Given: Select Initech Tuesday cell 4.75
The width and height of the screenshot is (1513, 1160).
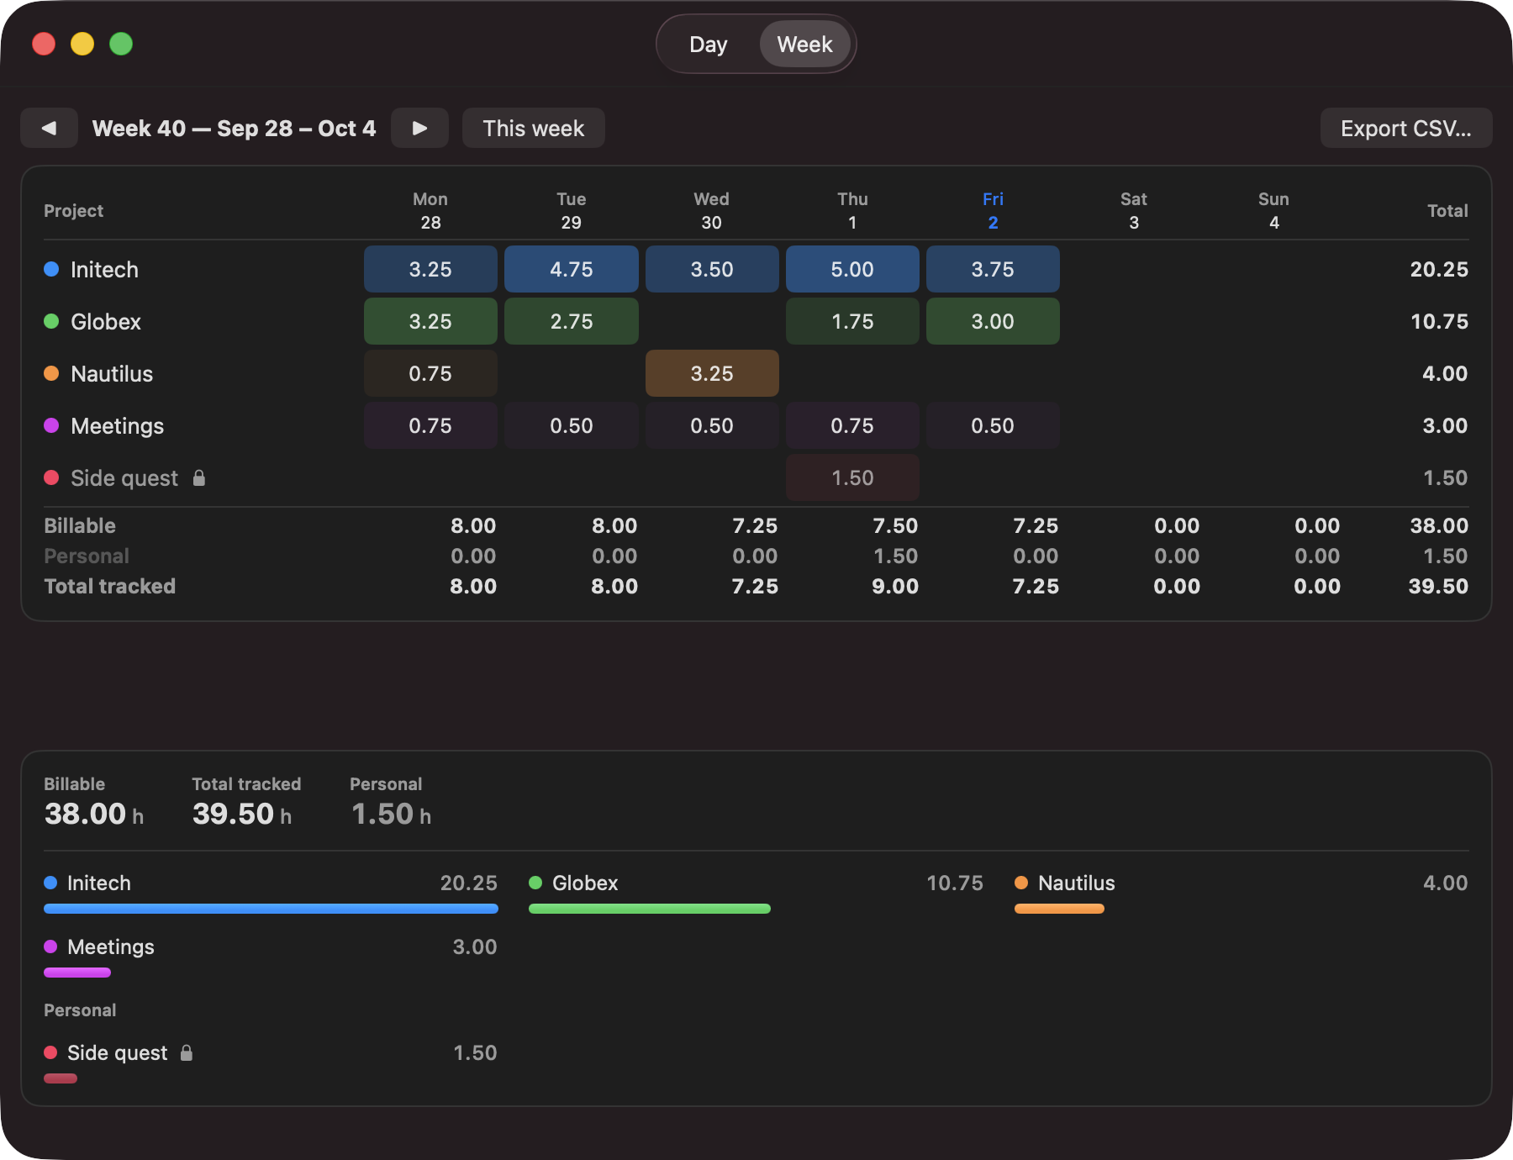Looking at the screenshot, I should (x=572, y=269).
